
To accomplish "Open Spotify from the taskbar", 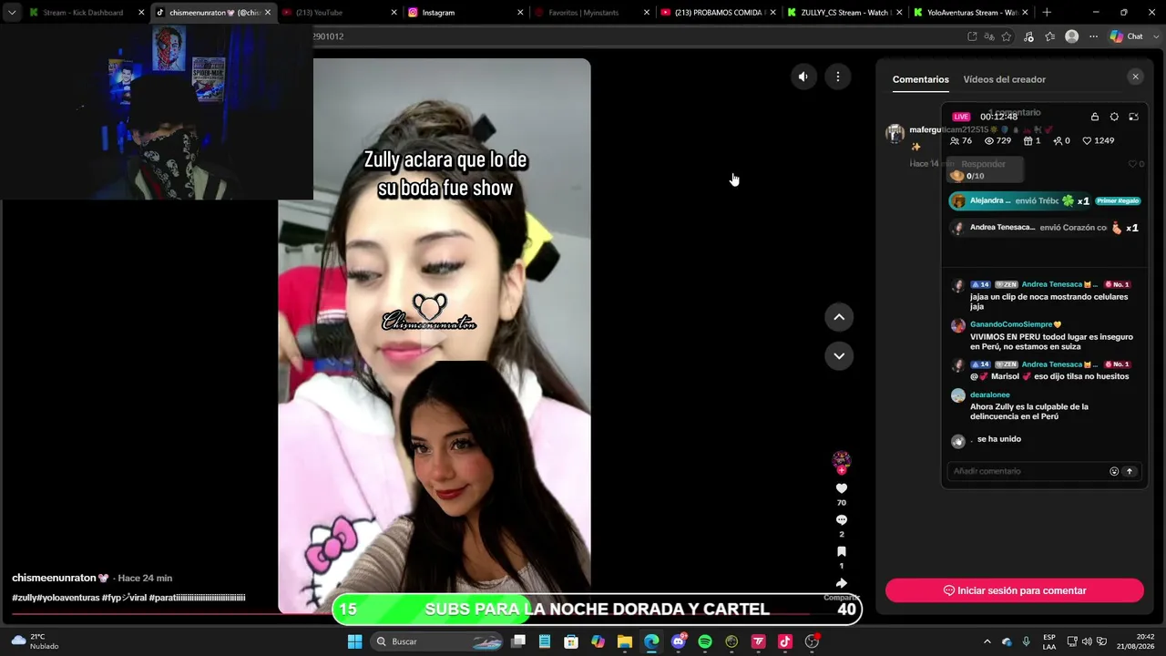I will pos(705,641).
